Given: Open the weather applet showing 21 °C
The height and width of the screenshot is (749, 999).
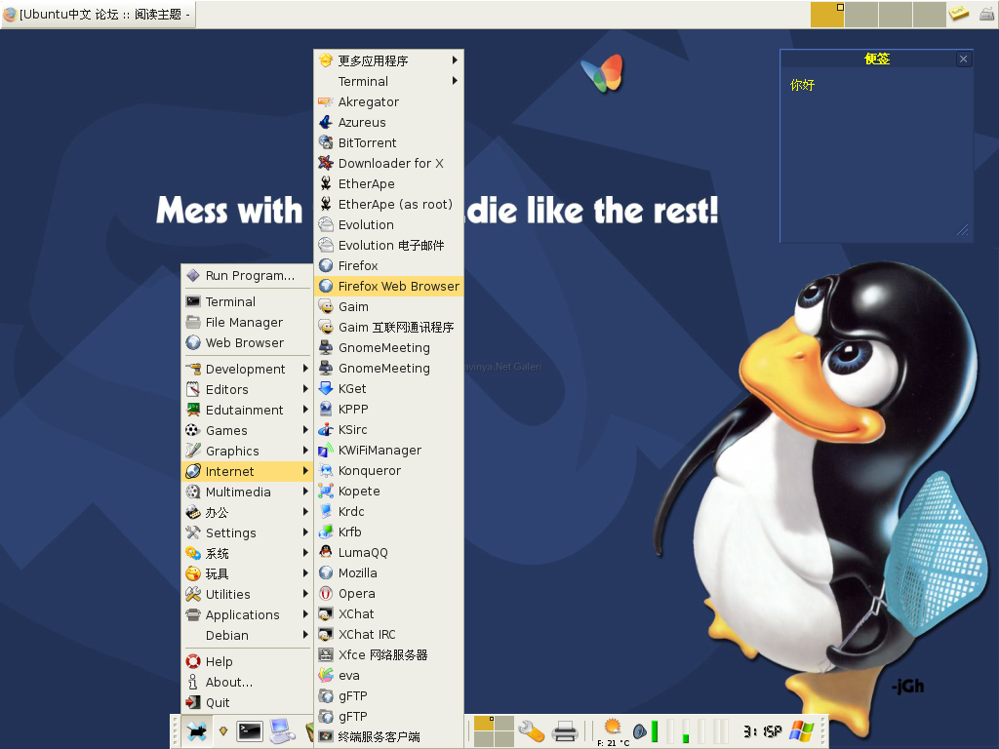Looking at the screenshot, I should pyautogui.click(x=613, y=731).
